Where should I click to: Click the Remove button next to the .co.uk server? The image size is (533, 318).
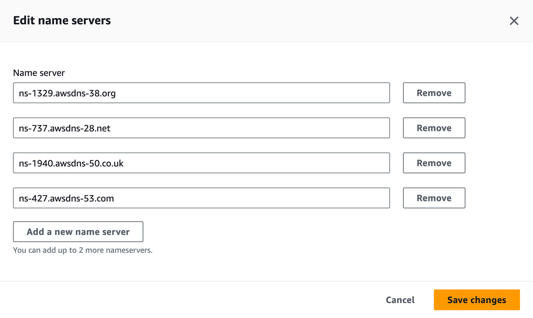(x=434, y=163)
